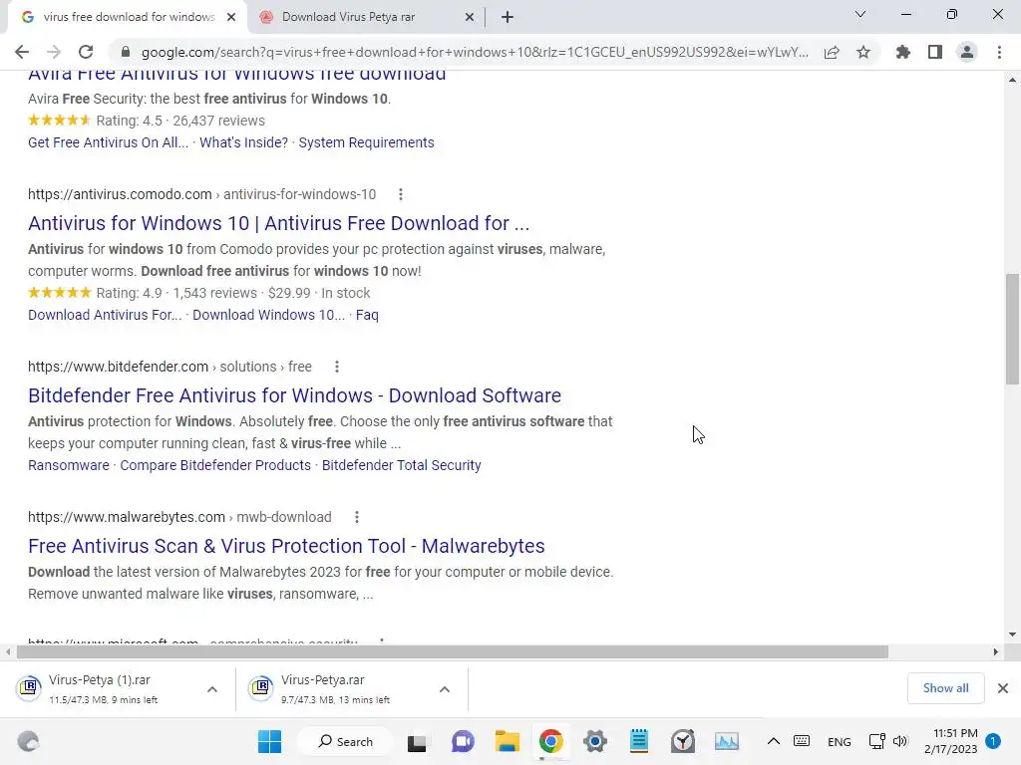Follow the Ransomware sitelink
The width and height of the screenshot is (1021, 765).
69,465
